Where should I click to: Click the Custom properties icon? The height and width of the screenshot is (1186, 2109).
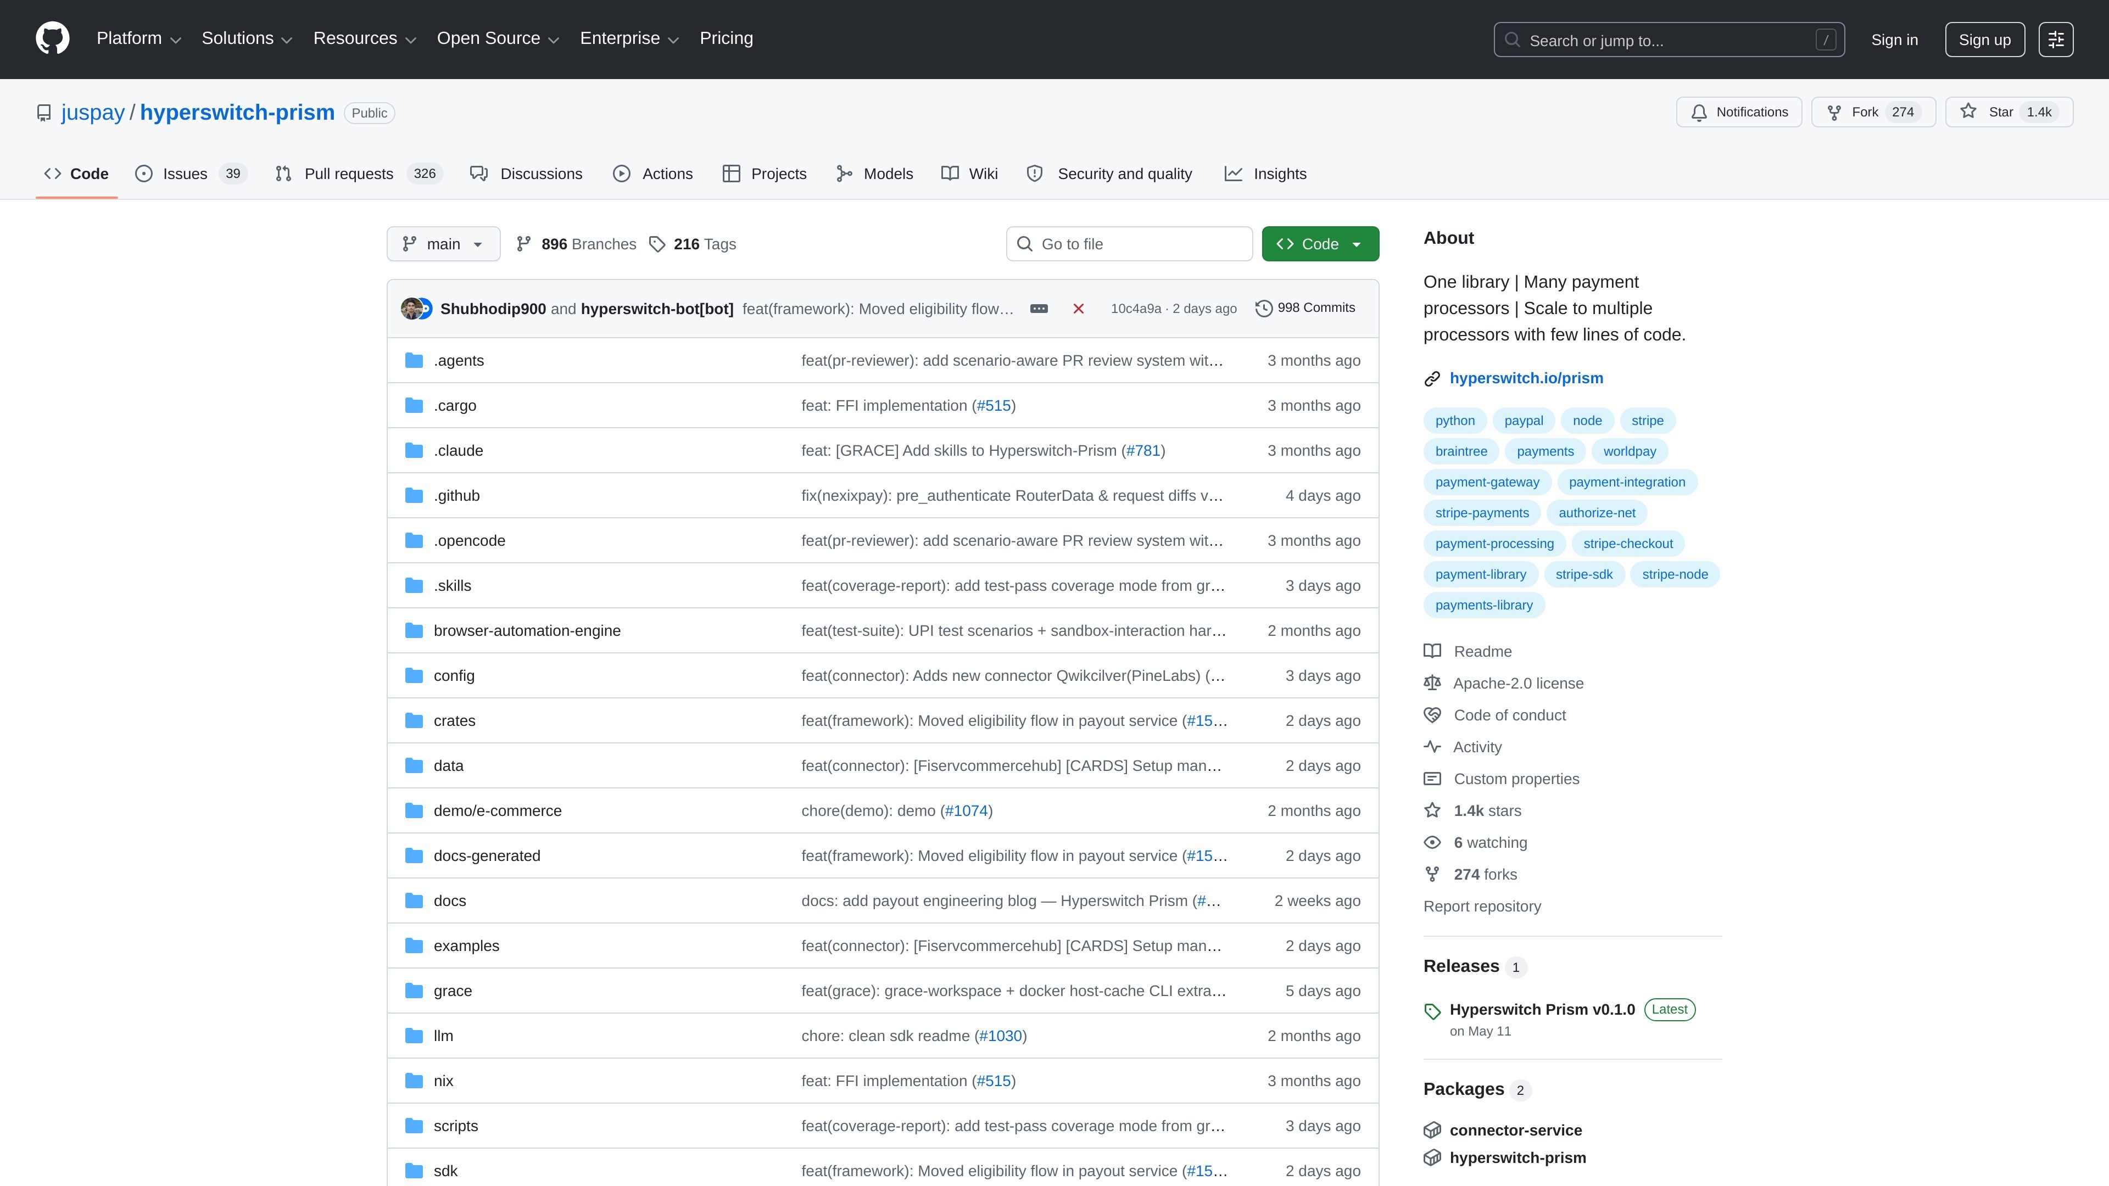point(1432,779)
